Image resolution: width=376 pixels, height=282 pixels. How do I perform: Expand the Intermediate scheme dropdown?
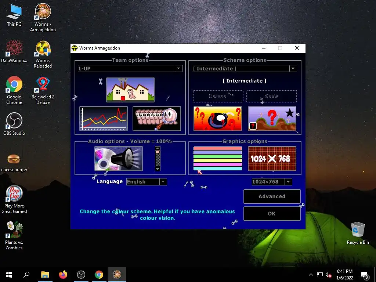tap(293, 68)
